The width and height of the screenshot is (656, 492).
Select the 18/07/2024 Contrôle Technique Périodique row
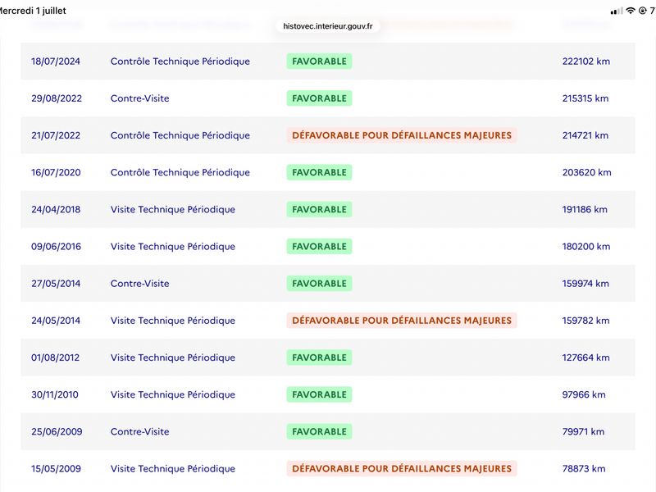[327, 61]
